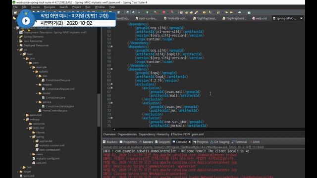
Task: Open the Source menu
Action: coord(35,7)
